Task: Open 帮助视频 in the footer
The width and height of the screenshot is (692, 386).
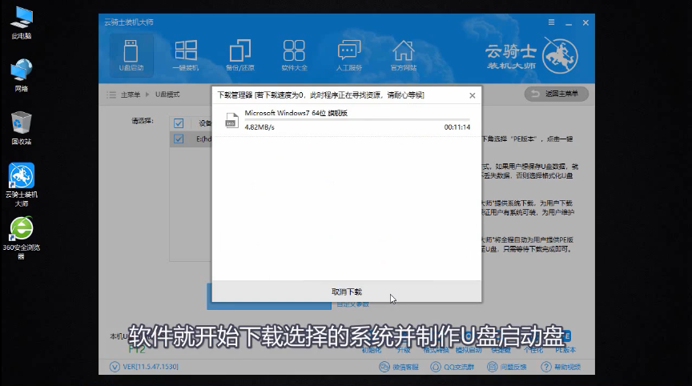Action: point(561,367)
